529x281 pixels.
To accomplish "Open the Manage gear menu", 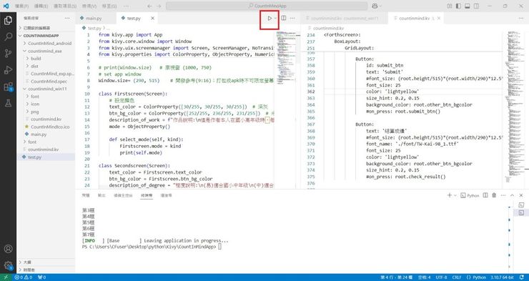I will [8, 265].
